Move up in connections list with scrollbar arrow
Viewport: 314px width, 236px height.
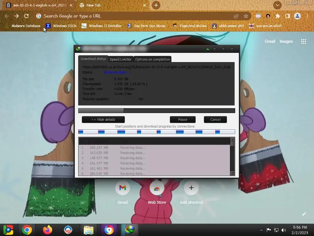(232, 140)
